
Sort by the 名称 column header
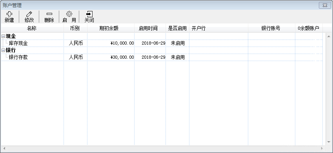(32, 28)
